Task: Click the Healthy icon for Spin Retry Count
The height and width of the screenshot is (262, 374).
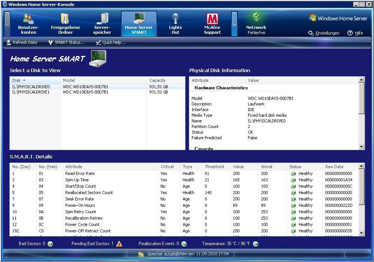Action: coord(293,212)
